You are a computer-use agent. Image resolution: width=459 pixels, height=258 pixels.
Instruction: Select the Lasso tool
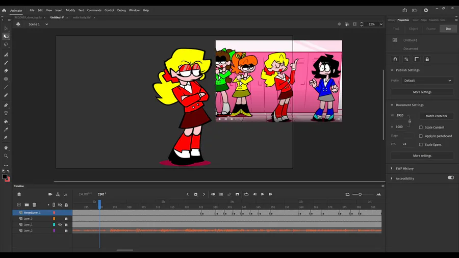coord(6,44)
